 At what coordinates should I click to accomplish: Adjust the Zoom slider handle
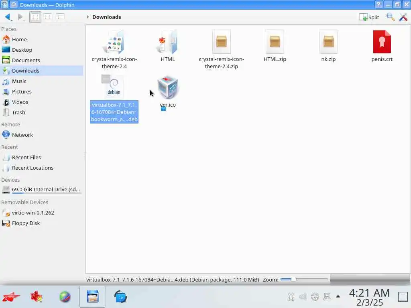click(x=293, y=280)
